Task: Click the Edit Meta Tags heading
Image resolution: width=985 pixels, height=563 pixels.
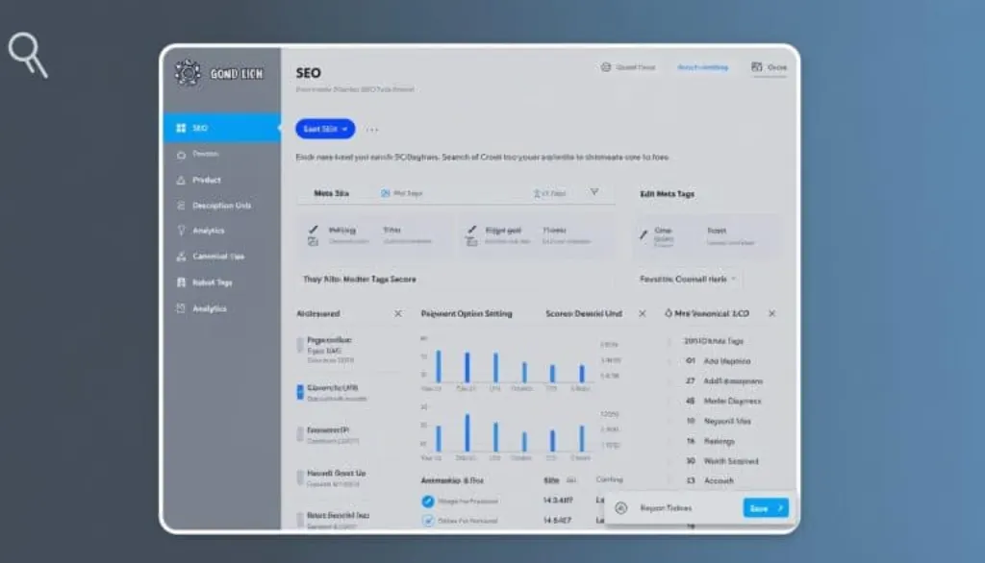Action: point(668,194)
